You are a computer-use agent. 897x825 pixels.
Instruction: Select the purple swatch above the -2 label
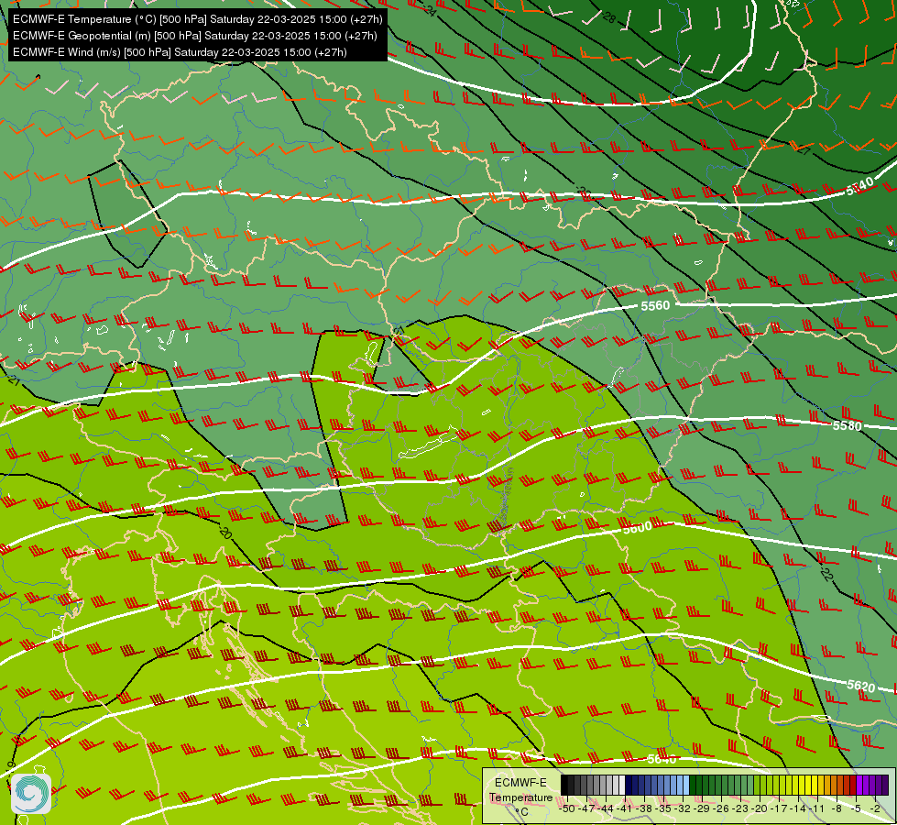[873, 785]
